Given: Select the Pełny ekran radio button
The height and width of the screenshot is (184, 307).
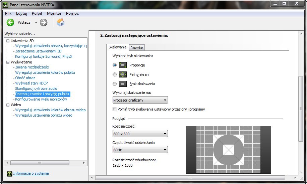Looking at the screenshot, I should (x=115, y=74).
